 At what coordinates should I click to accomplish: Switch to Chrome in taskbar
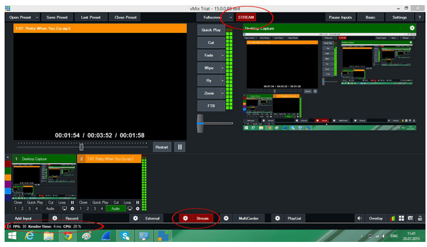tap(68, 236)
